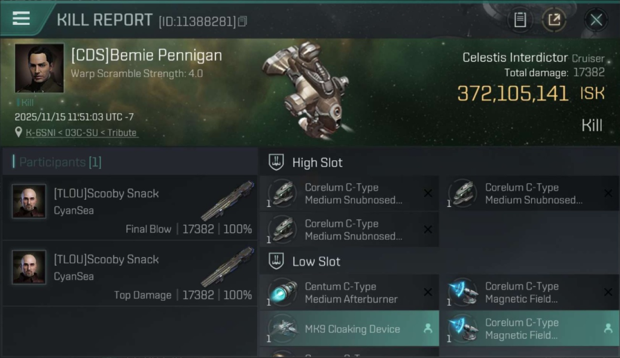Select the Participants tab header

(x=60, y=162)
